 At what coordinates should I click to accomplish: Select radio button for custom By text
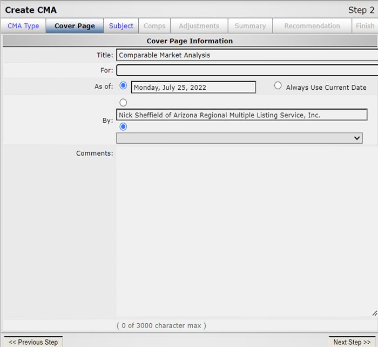coord(123,103)
